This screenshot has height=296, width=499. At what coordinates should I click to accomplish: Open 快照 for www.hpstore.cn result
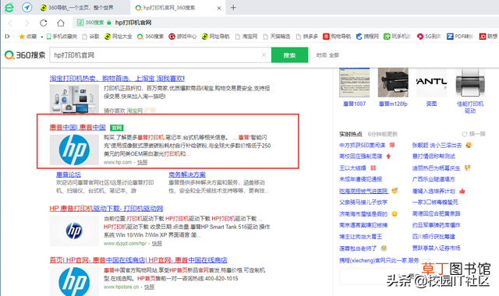click(x=149, y=287)
